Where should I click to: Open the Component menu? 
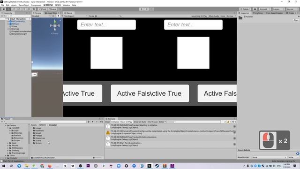[x=36, y=5]
